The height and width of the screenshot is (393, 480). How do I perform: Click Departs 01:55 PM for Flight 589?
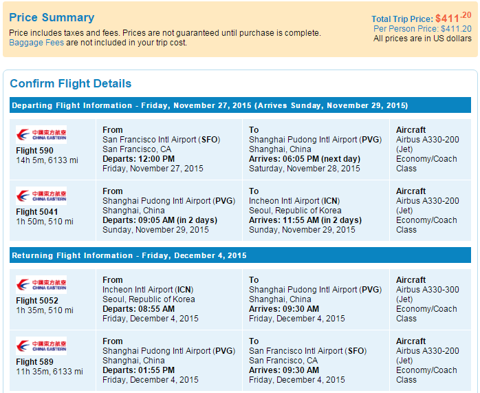[138, 370]
